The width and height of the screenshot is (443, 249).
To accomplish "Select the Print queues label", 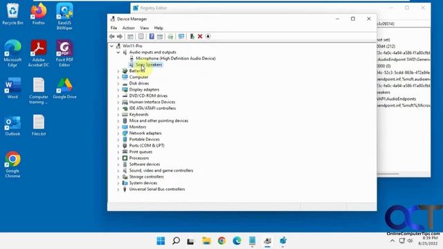I will pos(141,152).
